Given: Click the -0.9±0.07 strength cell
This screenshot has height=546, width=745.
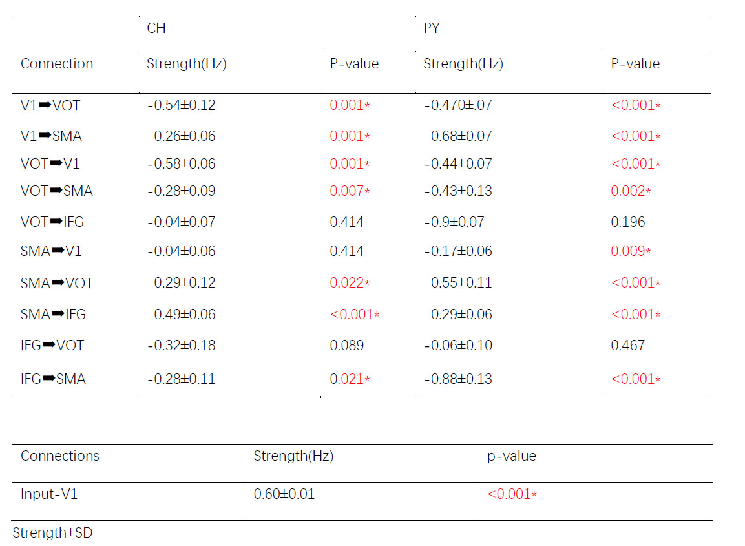Looking at the screenshot, I should (454, 222).
